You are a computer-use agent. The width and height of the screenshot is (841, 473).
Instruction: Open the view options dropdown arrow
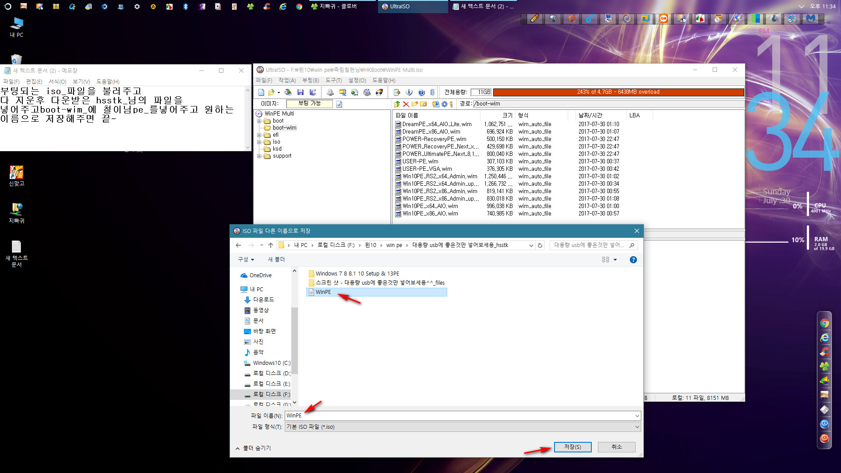pos(615,260)
